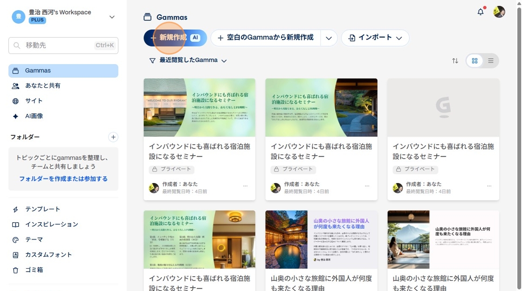Add a new folder with plus icon
The width and height of the screenshot is (522, 291).
[113, 137]
